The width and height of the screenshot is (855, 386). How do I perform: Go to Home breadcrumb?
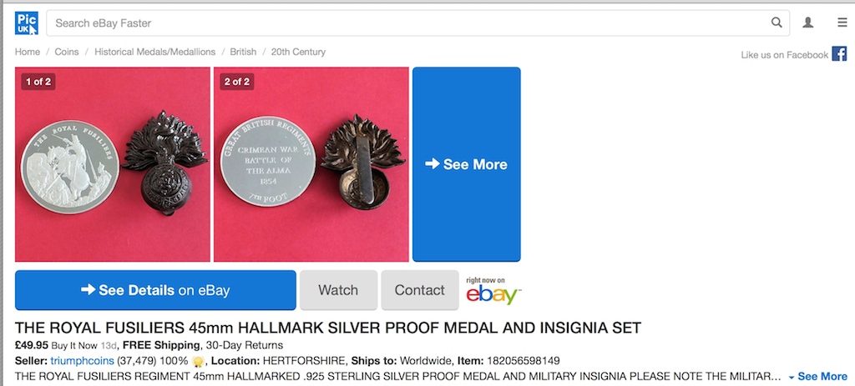28,53
